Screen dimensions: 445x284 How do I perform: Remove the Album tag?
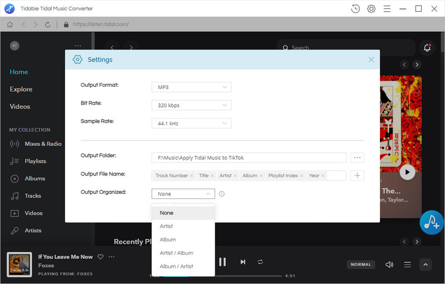261,176
